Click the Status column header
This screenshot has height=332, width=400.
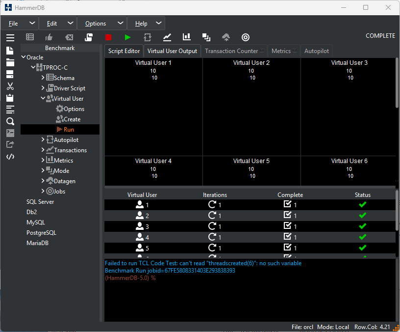point(363,195)
